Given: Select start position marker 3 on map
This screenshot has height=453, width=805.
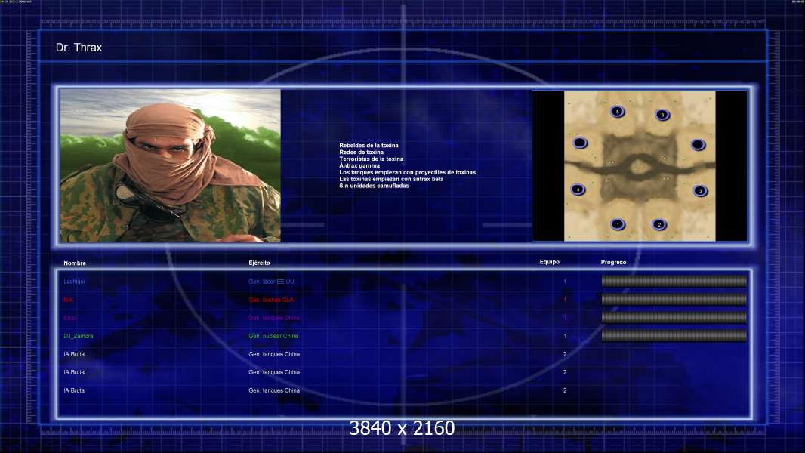Looking at the screenshot, I should pyautogui.click(x=700, y=191).
